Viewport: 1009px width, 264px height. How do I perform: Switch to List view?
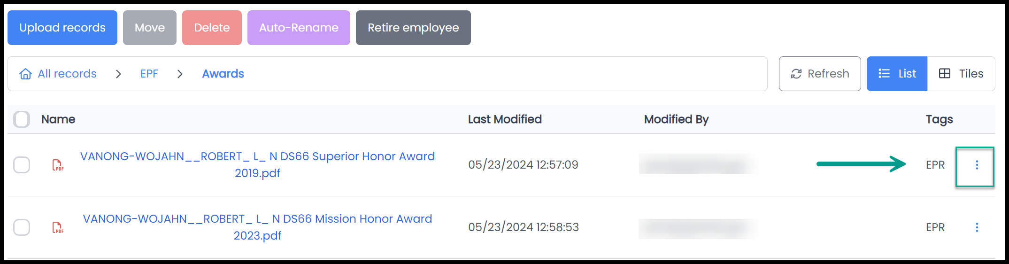tap(897, 74)
